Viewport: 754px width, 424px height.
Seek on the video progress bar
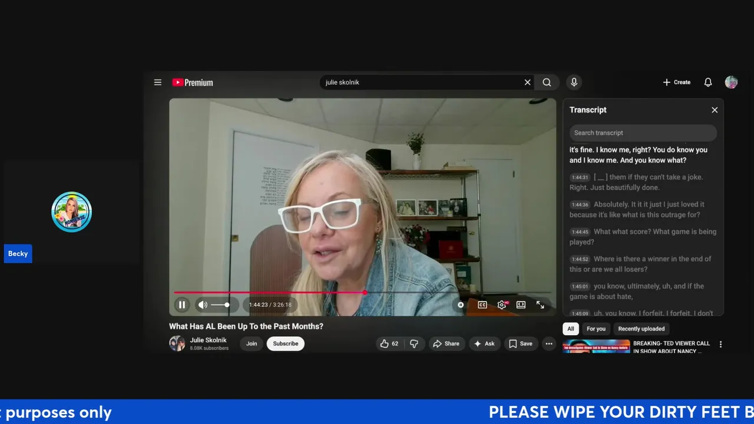point(362,292)
